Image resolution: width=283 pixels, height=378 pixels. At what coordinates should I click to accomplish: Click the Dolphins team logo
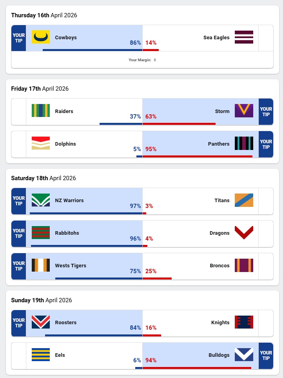40,143
